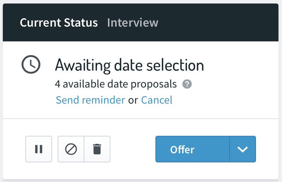
Task: Cancel the interview date request
Action: (x=157, y=100)
